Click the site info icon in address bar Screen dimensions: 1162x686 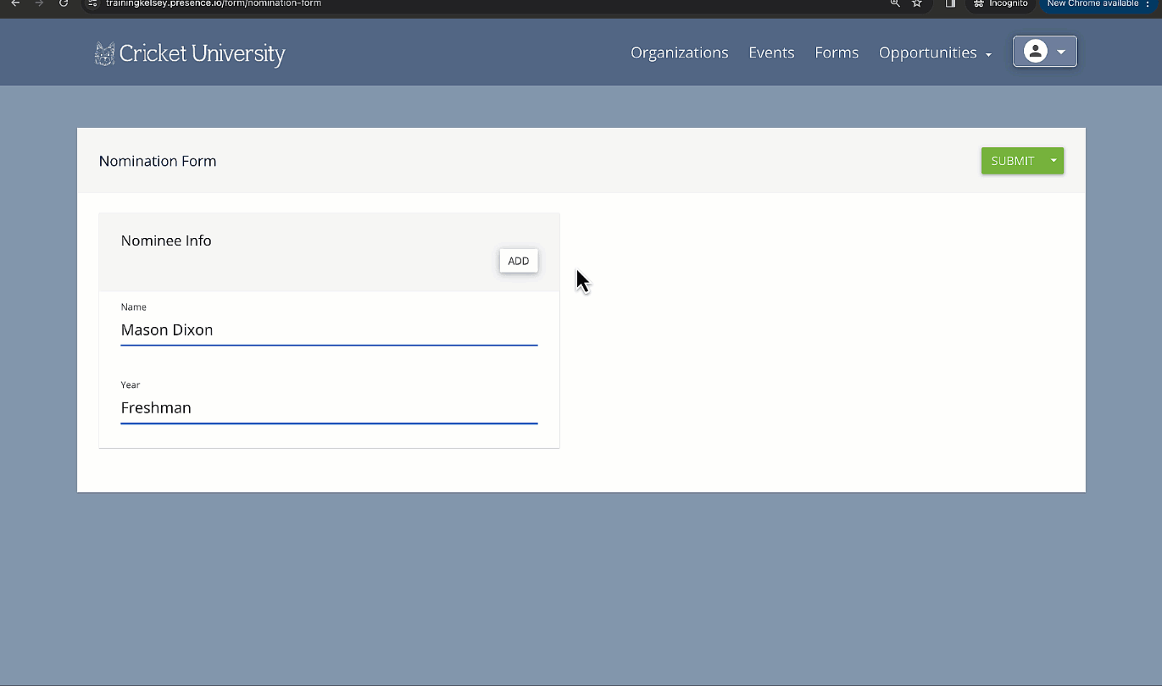(94, 3)
